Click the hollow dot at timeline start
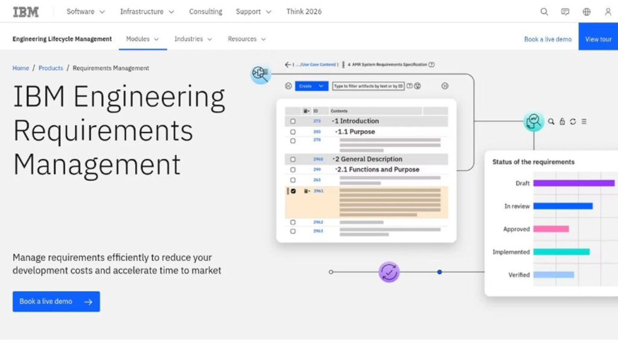Viewport: 618px width, 347px height. coord(331,272)
